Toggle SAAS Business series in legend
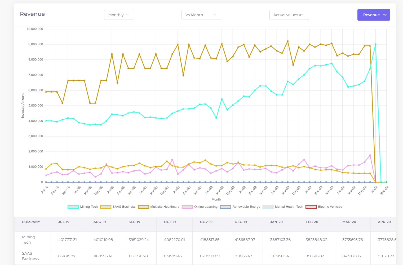This screenshot has width=403, height=265. [x=118, y=207]
